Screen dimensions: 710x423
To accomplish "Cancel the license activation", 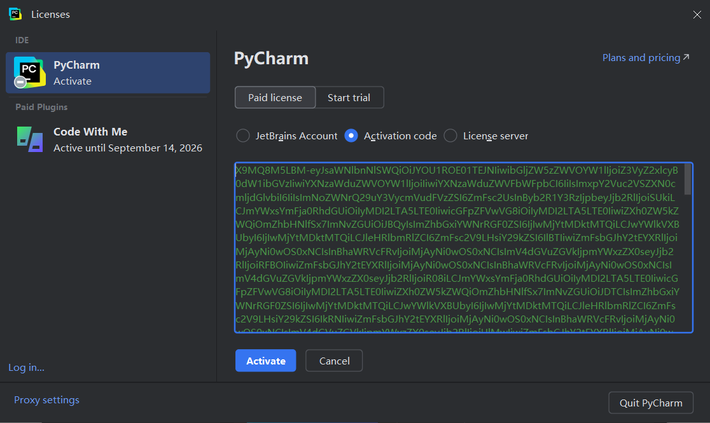I will tap(334, 361).
